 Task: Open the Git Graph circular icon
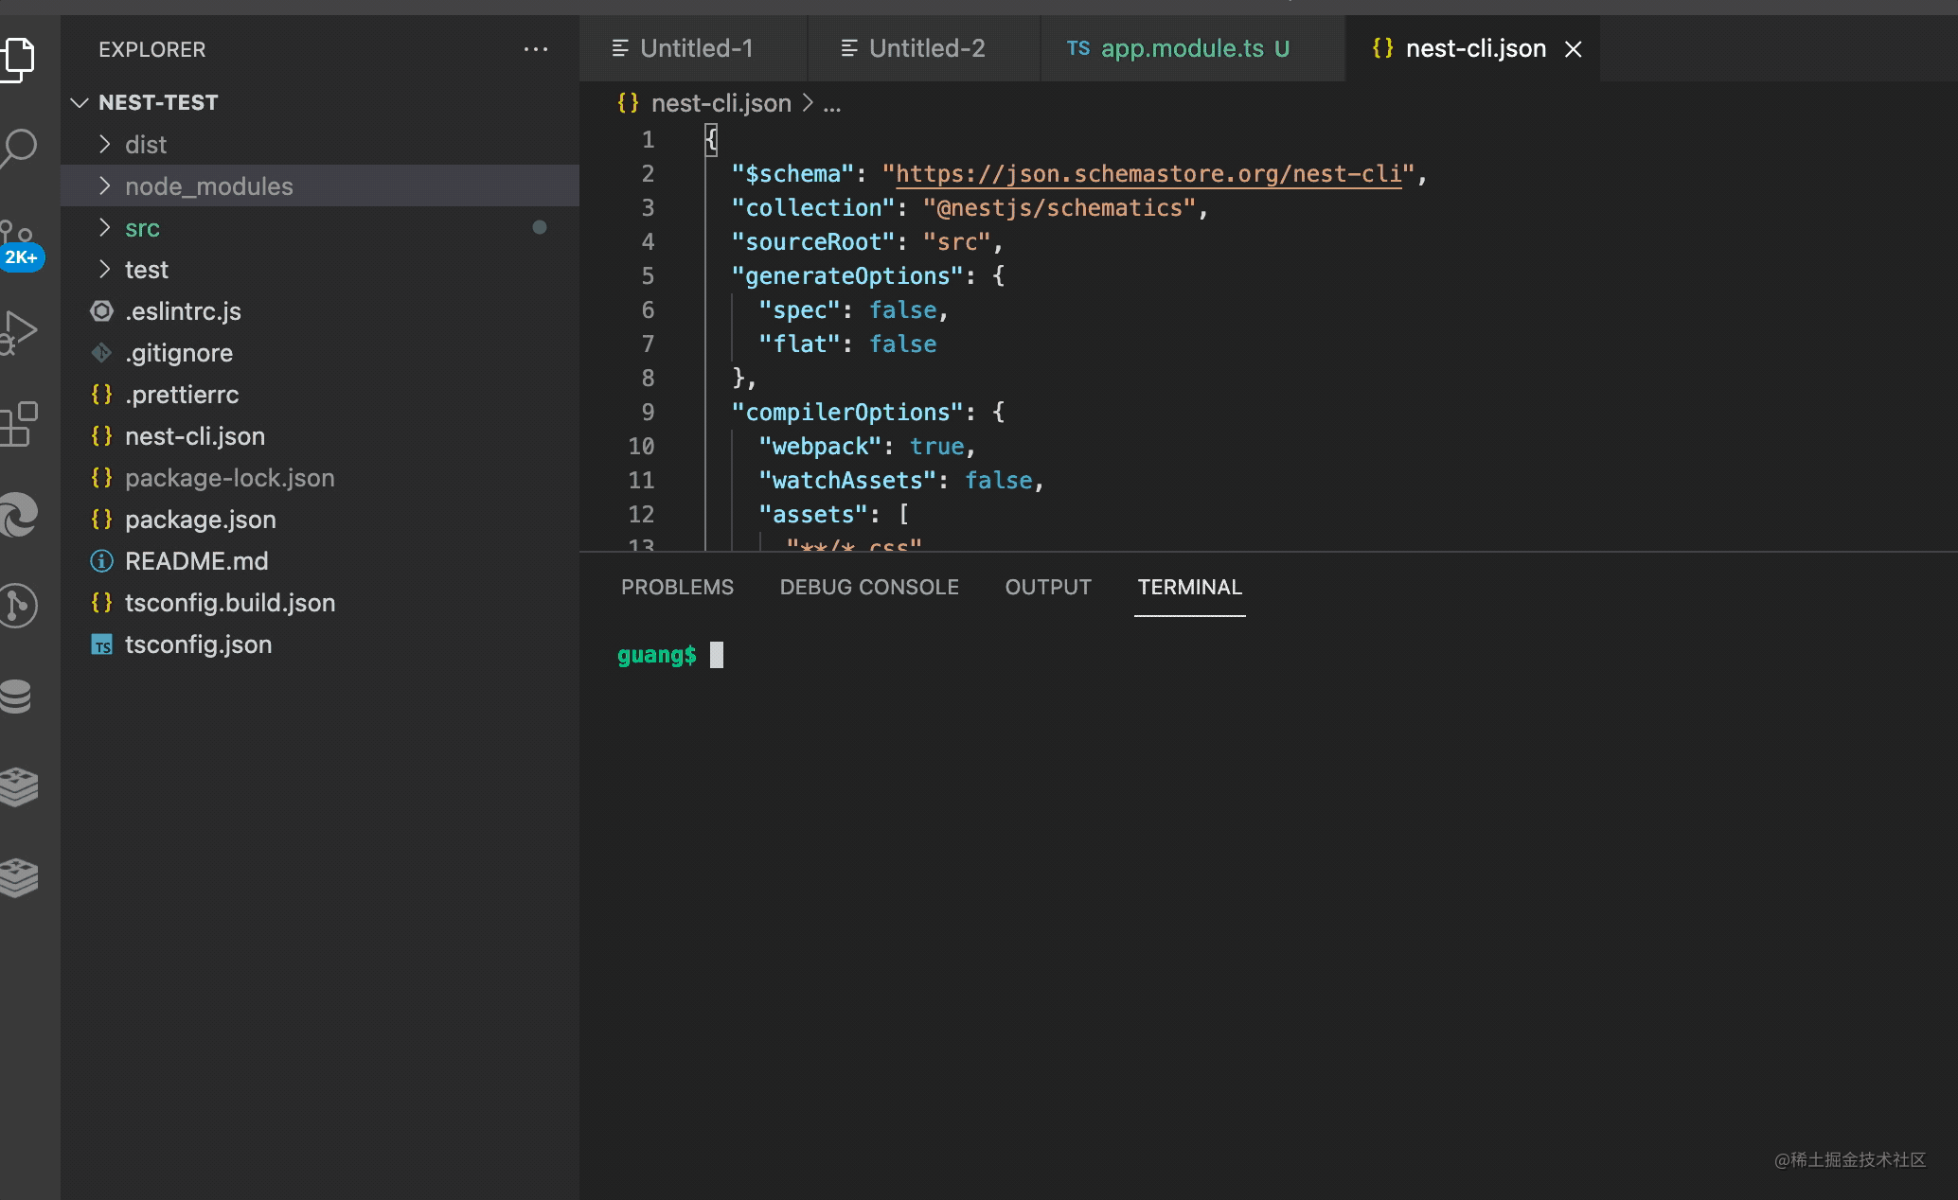[19, 606]
